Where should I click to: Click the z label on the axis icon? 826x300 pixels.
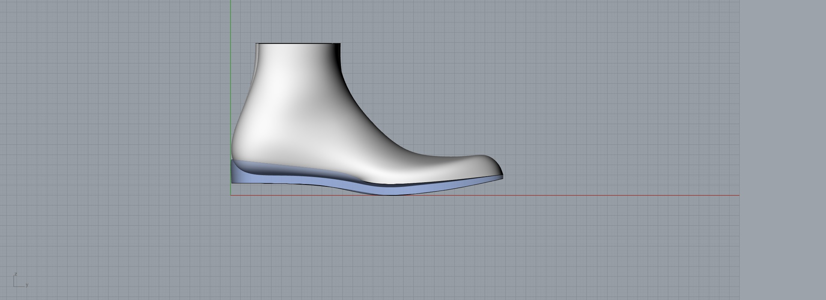pyautogui.click(x=16, y=274)
